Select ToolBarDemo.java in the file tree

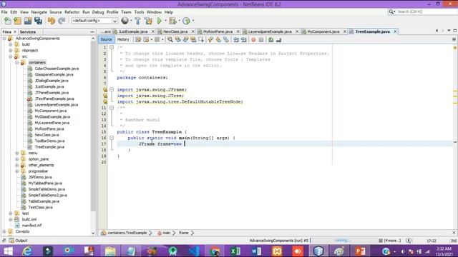click(49, 141)
